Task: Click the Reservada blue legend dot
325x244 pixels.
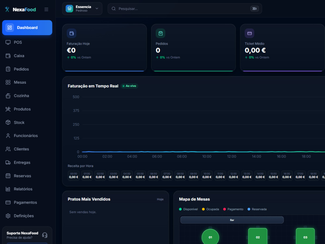Action: point(249,209)
